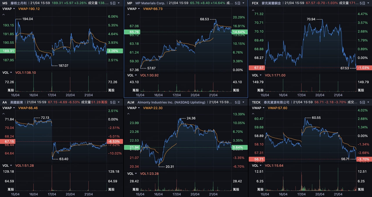The image size is (372, 197).
Task: Click the 美國鋁業 stock name
Action: point(17,102)
